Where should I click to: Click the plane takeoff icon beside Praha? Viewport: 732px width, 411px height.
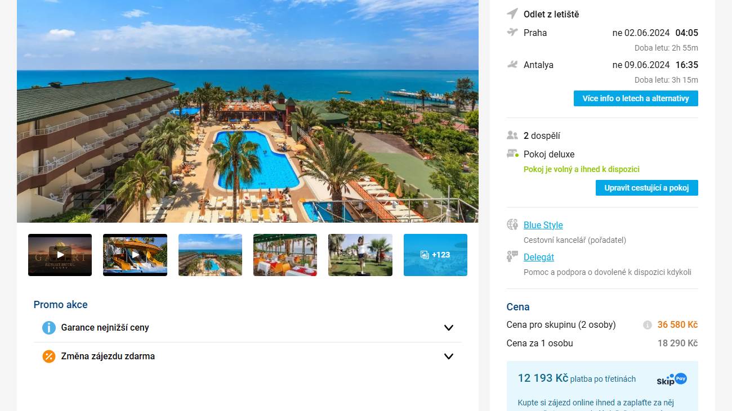pos(512,32)
